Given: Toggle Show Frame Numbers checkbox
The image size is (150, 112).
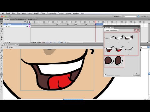Looking at the screenshot, I should click(x=105, y=75).
